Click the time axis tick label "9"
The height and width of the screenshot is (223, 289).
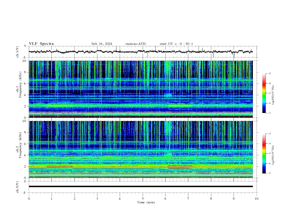[x=234, y=199]
